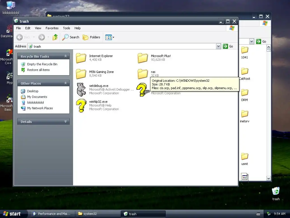Select the Microsoft Plus! folder icon
Viewport: 290px width, 218px height.
click(143, 58)
